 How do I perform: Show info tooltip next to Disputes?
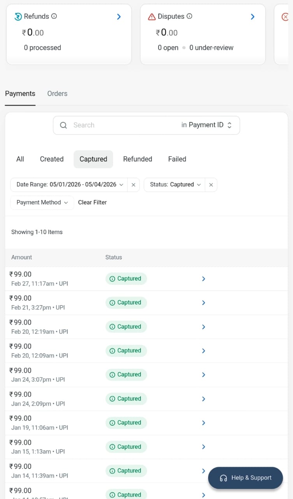[x=189, y=16]
